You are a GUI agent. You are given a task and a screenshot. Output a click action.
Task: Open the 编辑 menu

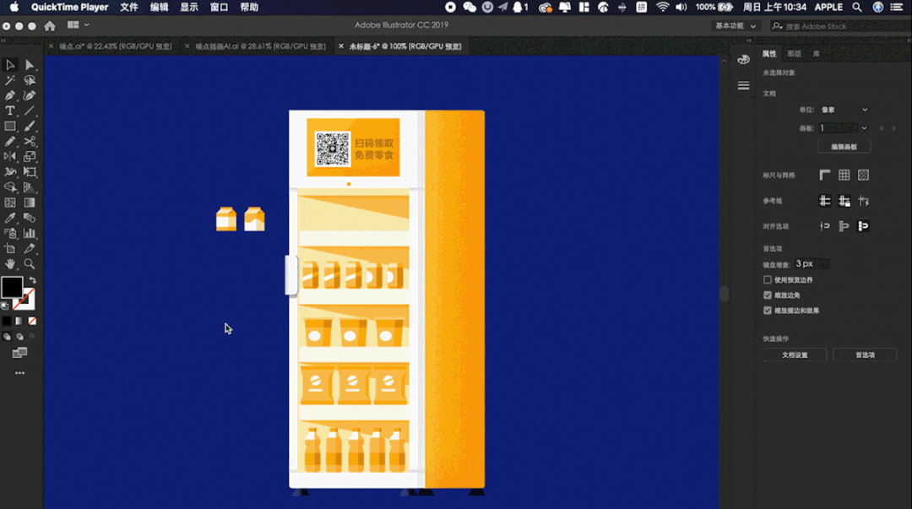click(160, 7)
